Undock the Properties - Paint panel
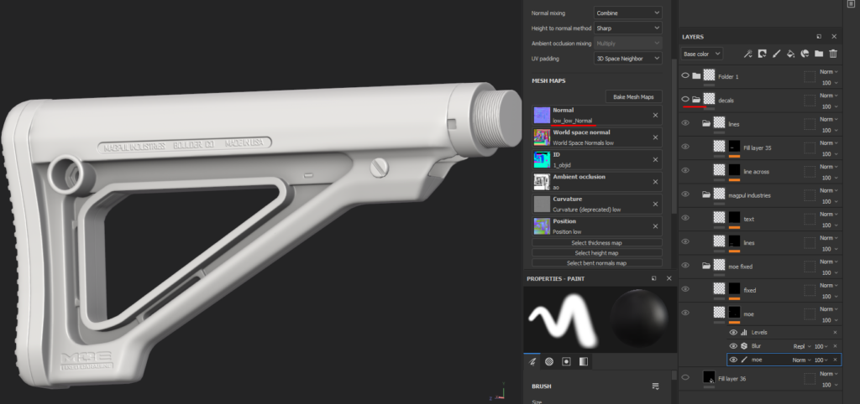The image size is (860, 404). [653, 278]
